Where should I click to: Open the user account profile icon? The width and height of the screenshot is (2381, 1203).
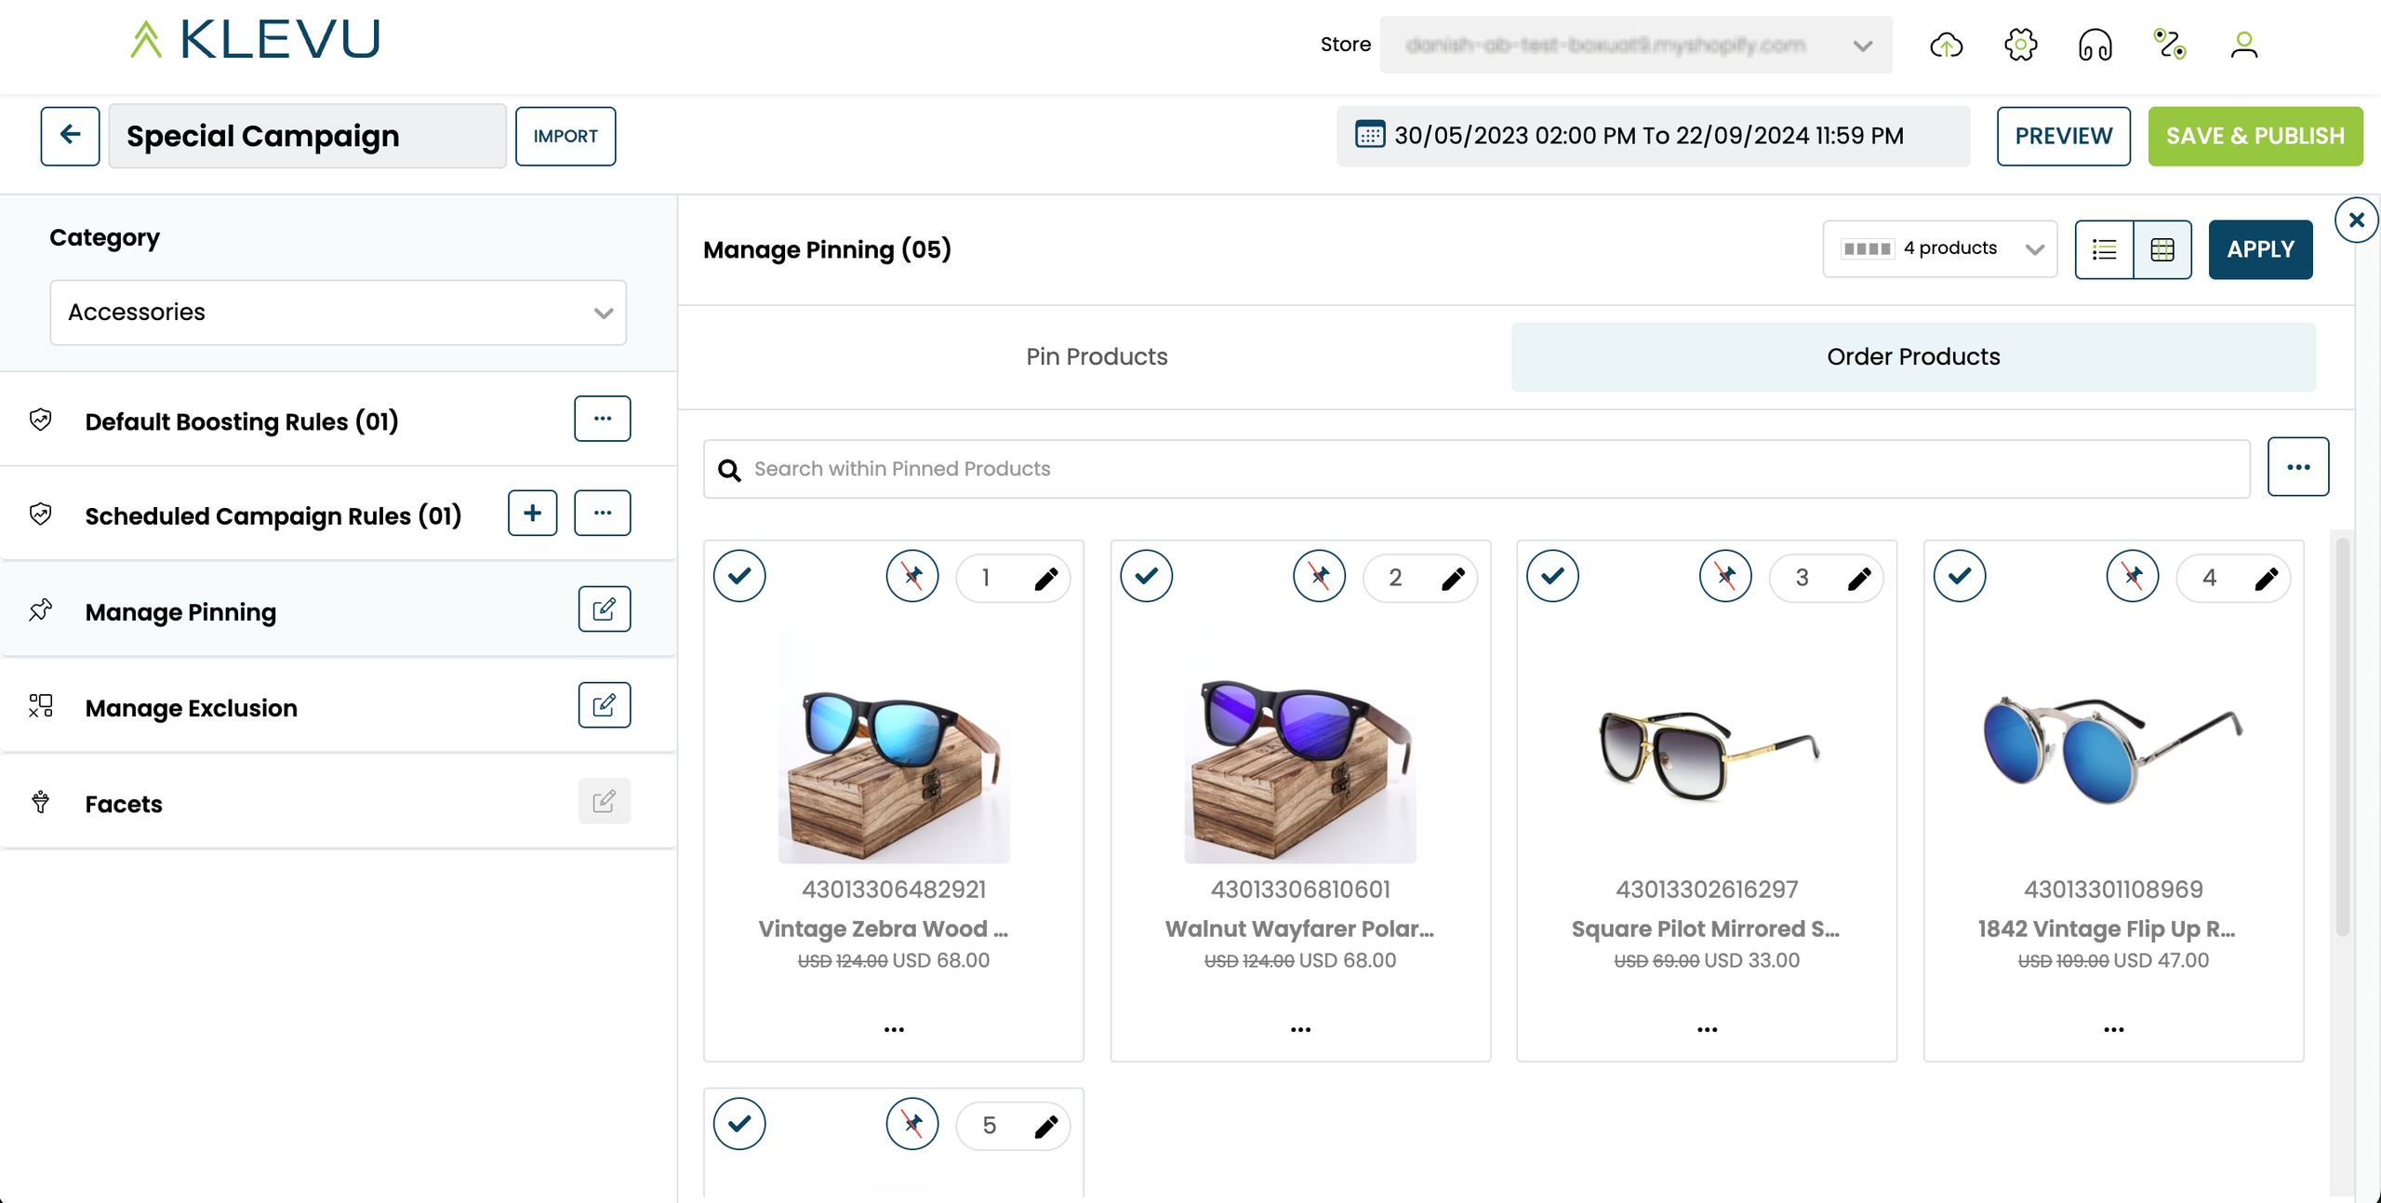[x=2243, y=45]
